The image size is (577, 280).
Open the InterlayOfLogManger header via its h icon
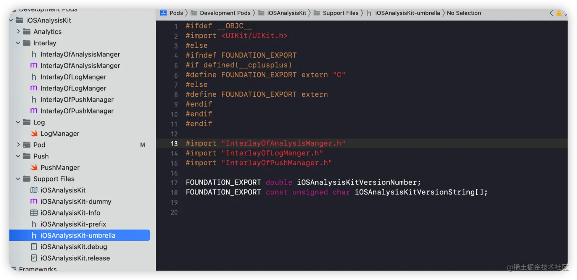(x=34, y=77)
